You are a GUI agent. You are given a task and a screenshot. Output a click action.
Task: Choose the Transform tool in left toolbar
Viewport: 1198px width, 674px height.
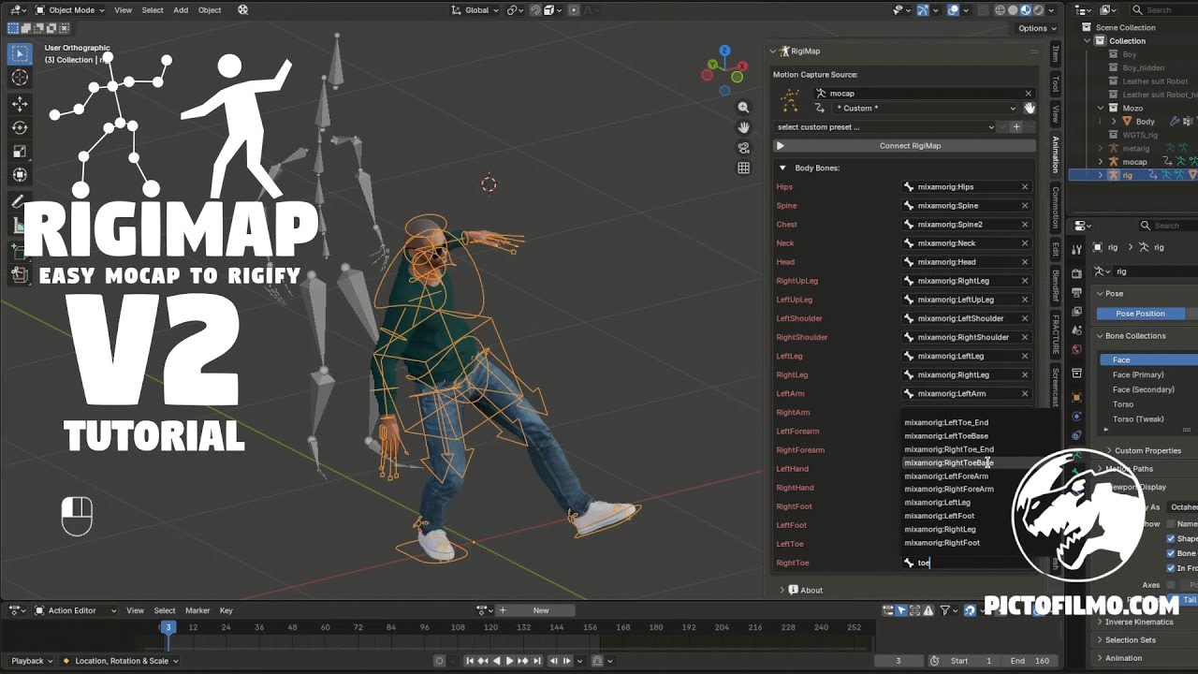20,174
